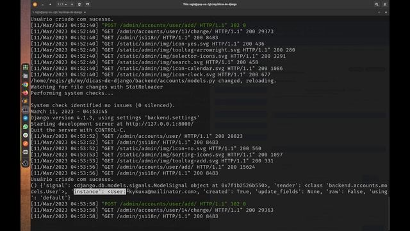Image resolution: width=410 pixels, height=231 pixels.
Task: Open Postman from the dock
Action: [26, 144]
